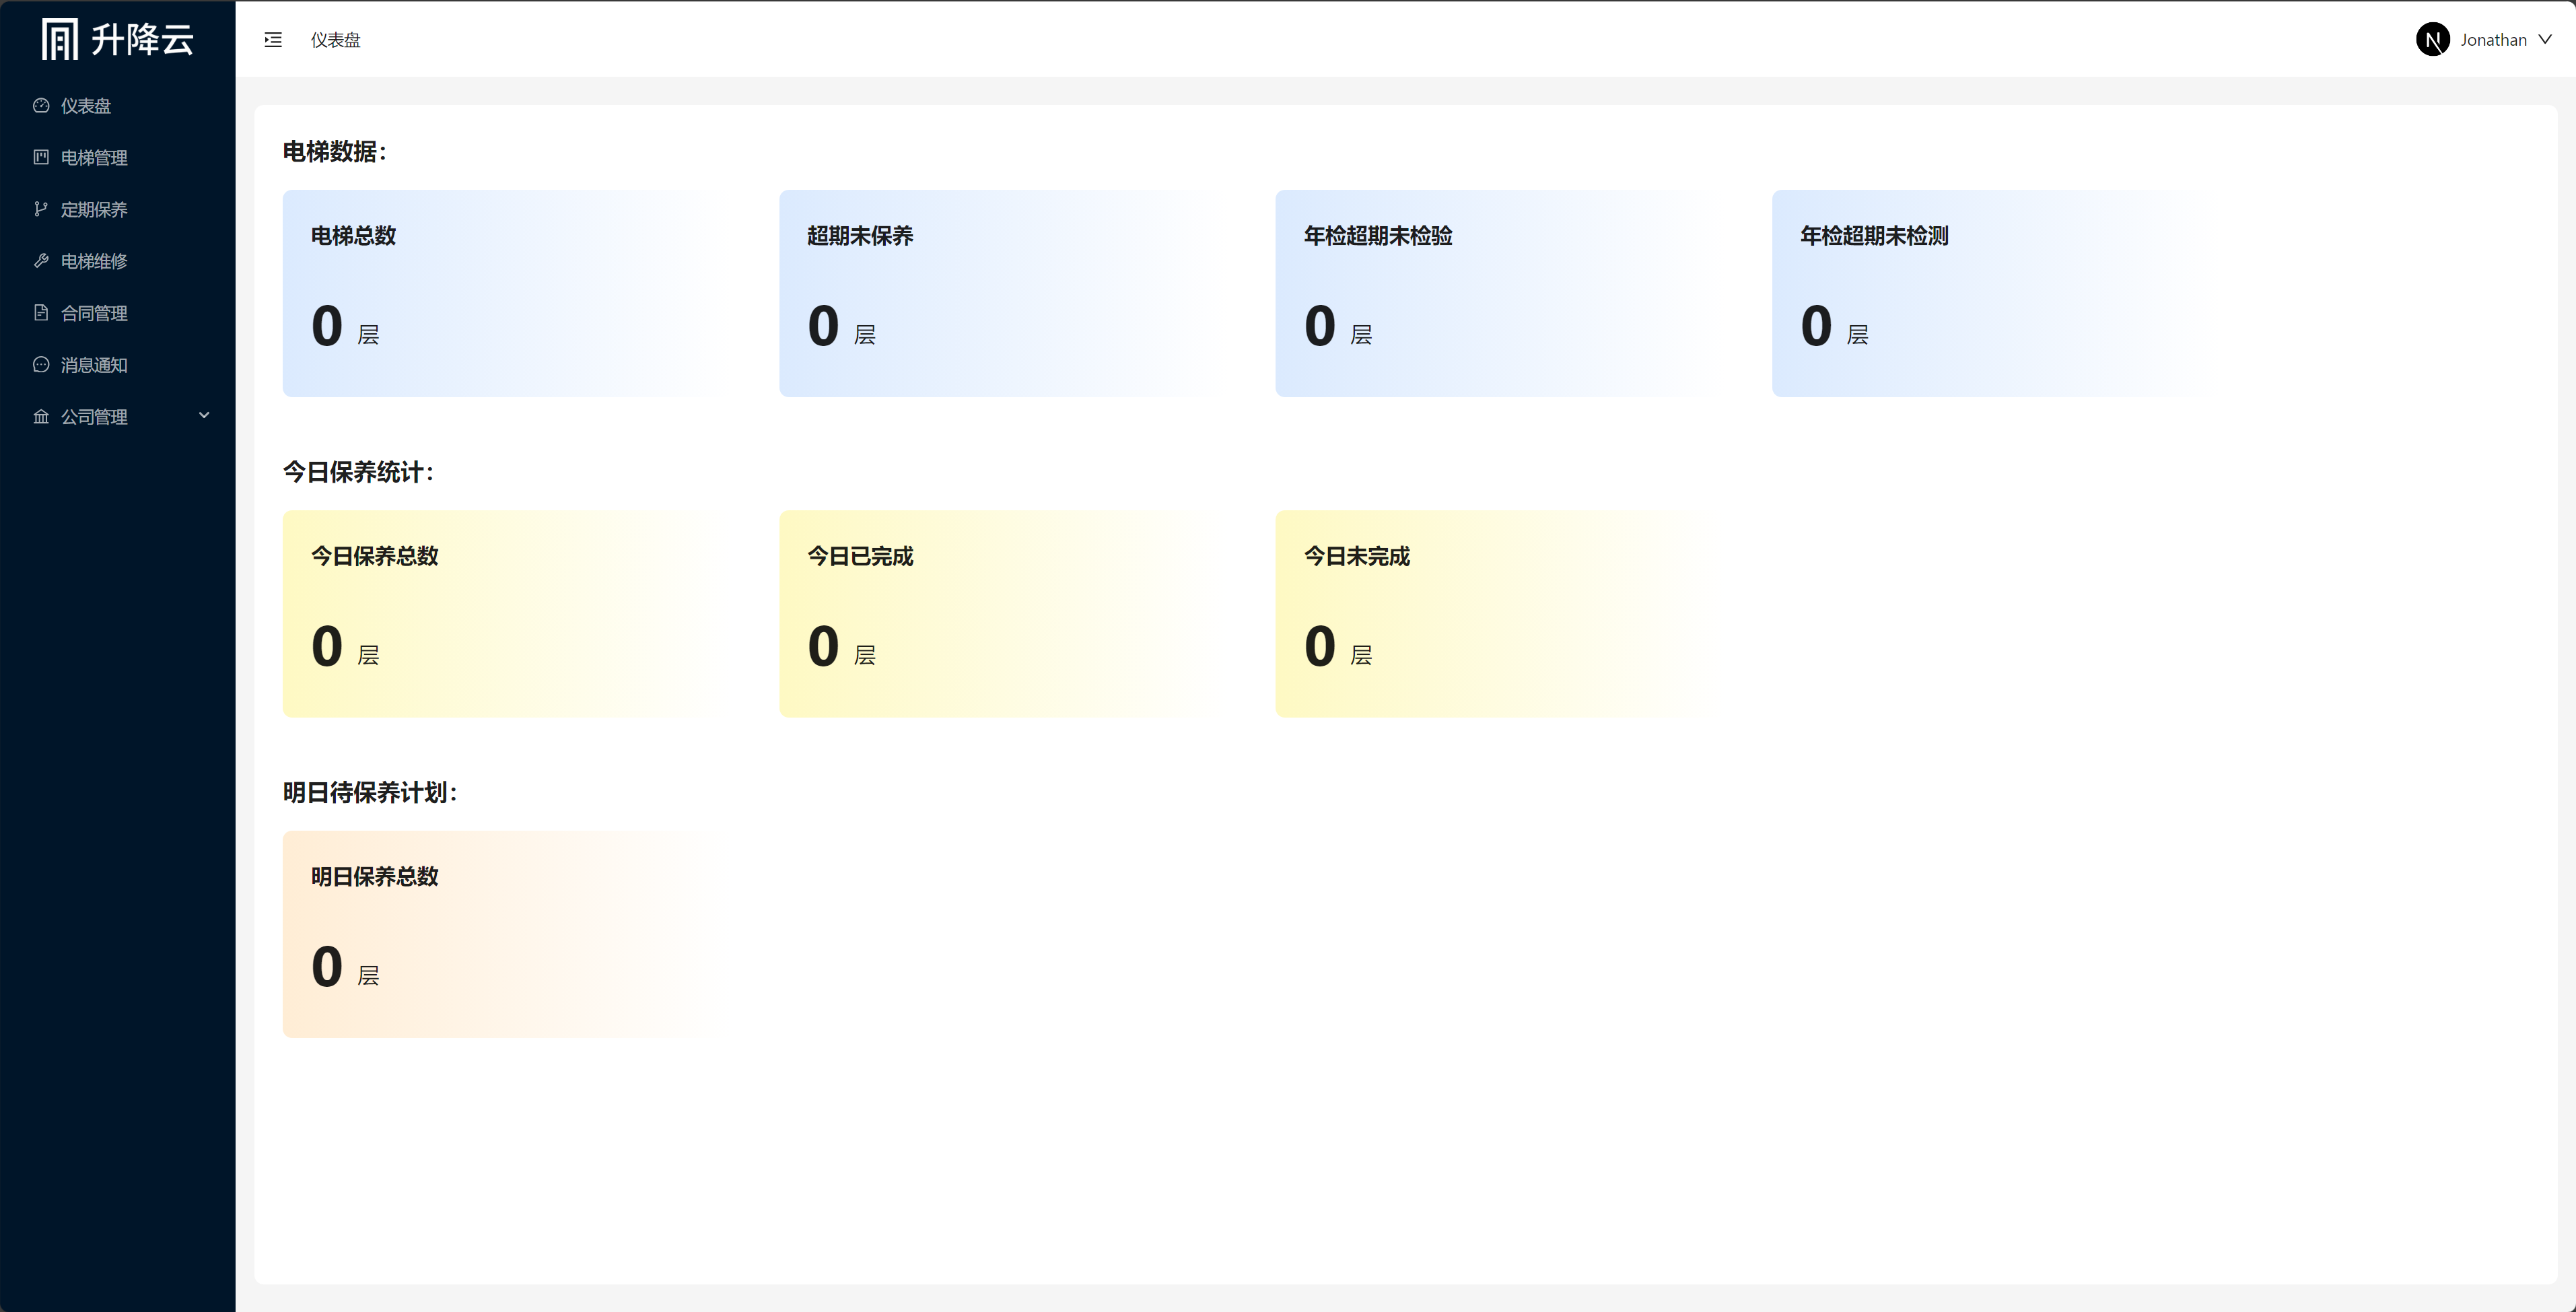Go to 合同管理 in the sidebar
This screenshot has height=1312, width=2576.
point(94,314)
